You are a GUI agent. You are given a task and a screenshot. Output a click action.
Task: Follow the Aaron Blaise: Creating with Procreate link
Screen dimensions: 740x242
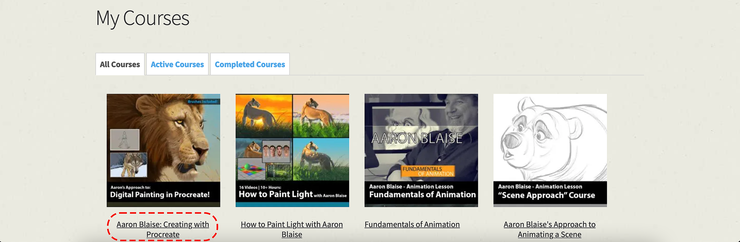tap(163, 229)
